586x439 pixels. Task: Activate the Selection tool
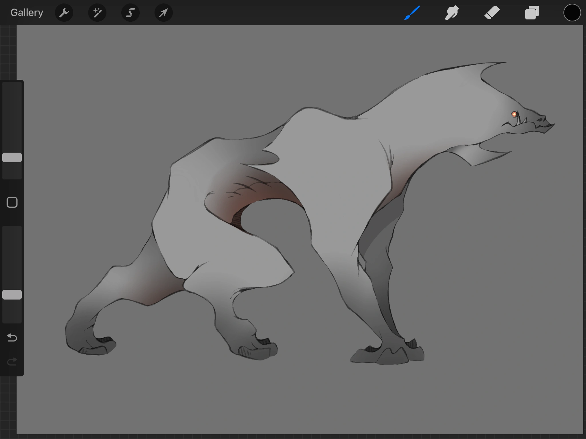130,13
